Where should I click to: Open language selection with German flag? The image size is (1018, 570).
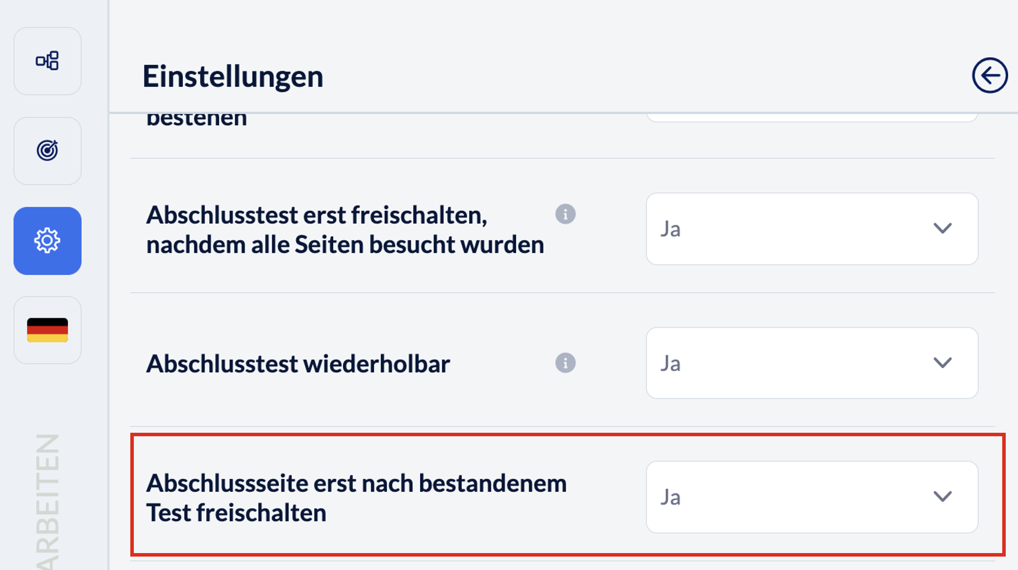(x=47, y=330)
